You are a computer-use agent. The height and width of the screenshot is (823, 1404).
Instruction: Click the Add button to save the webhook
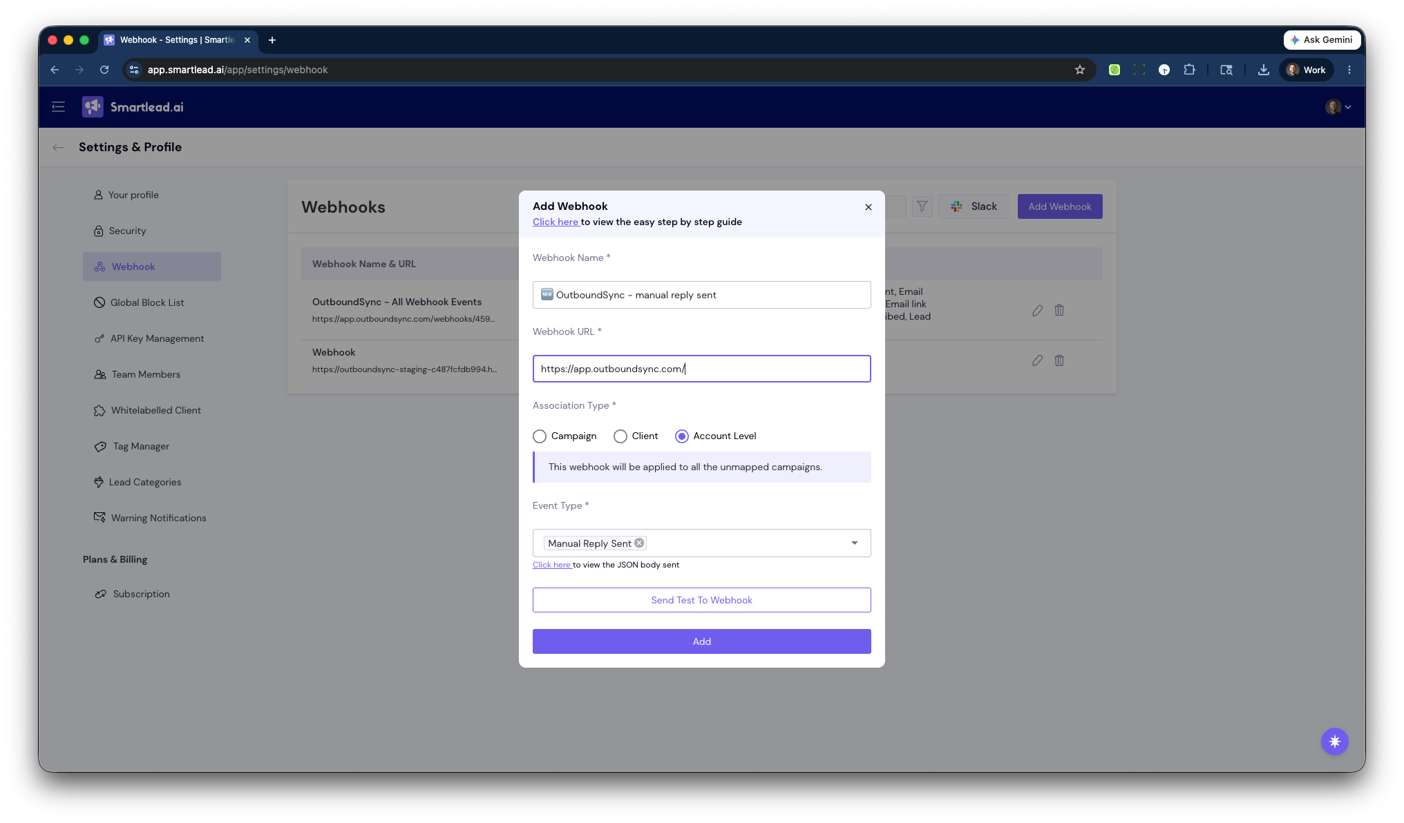[702, 641]
